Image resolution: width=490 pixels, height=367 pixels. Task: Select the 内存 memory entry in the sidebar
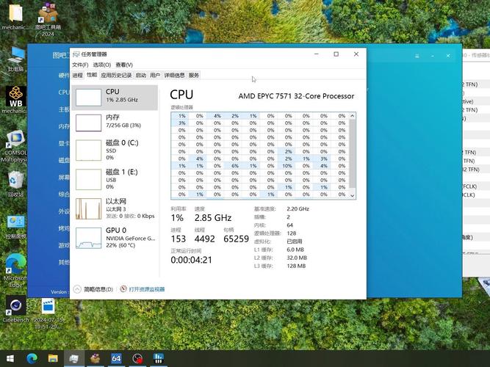point(115,122)
